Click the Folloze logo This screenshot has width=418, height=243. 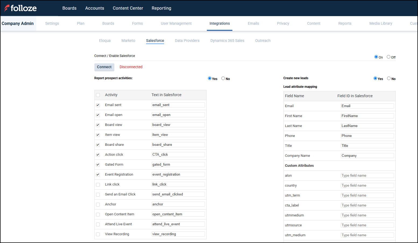pyautogui.click(x=20, y=8)
